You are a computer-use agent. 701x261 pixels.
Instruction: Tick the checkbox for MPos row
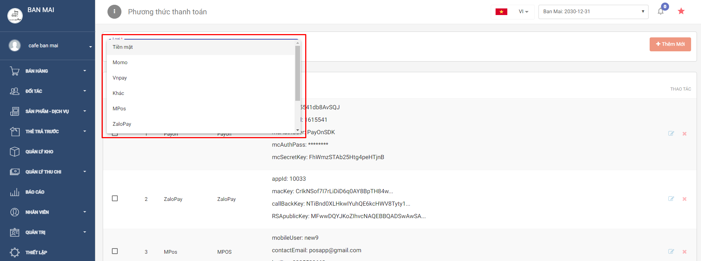[115, 251]
